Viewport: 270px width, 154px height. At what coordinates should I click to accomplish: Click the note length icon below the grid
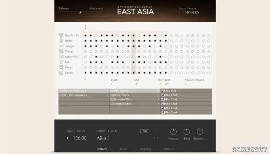point(85,78)
